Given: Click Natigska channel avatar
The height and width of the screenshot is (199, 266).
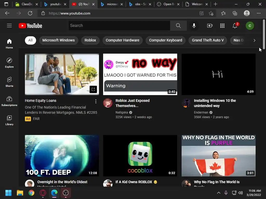Looking at the screenshot, I should click(x=108, y=103).
